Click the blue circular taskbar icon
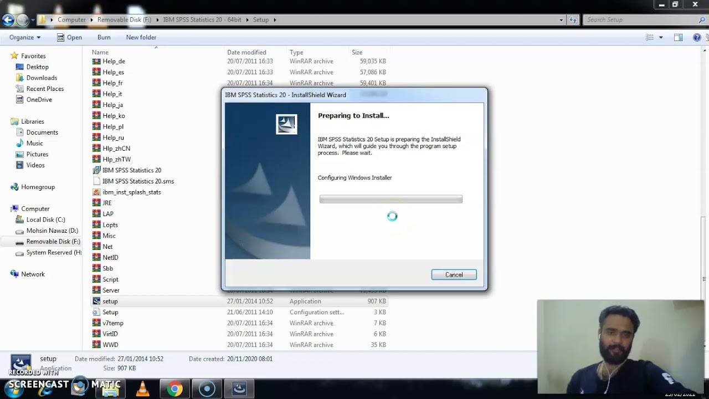The height and width of the screenshot is (399, 709). tap(207, 389)
